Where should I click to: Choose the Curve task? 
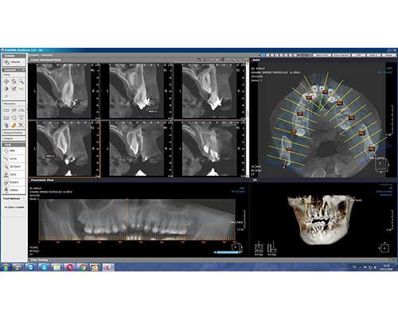click(14, 158)
